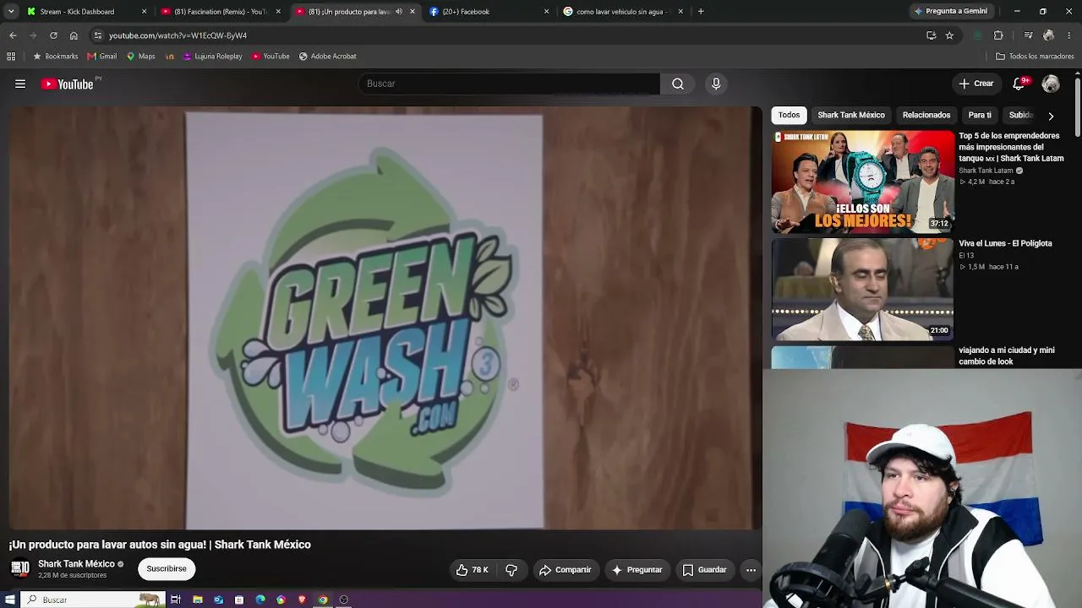This screenshot has height=608, width=1082.
Task: Open the Windows Start menu
Action: [10, 600]
